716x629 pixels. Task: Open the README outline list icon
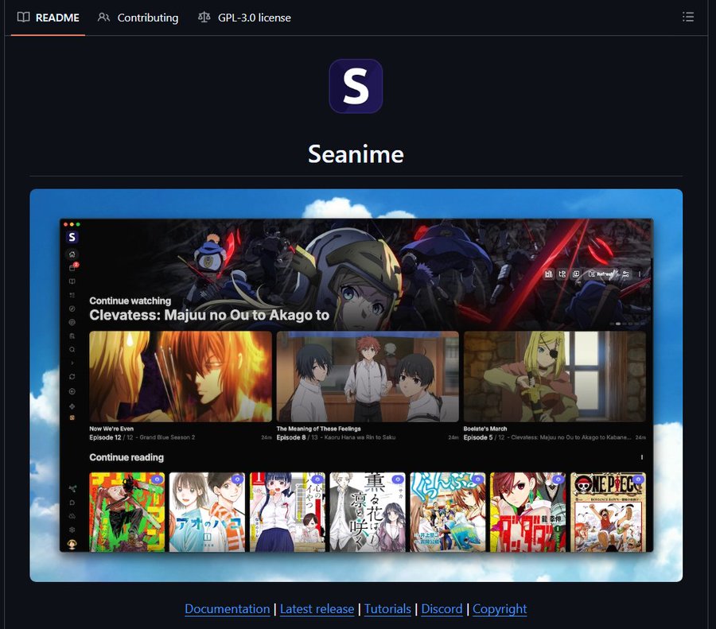point(687,17)
